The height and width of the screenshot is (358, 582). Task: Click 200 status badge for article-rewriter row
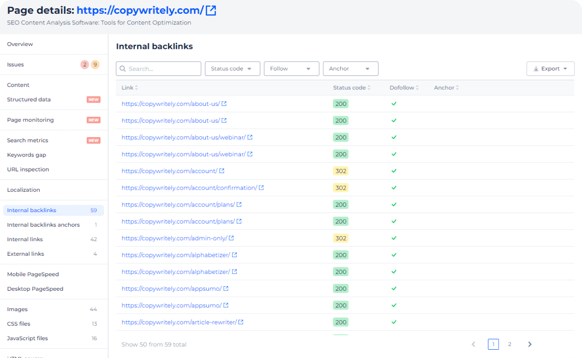point(341,322)
